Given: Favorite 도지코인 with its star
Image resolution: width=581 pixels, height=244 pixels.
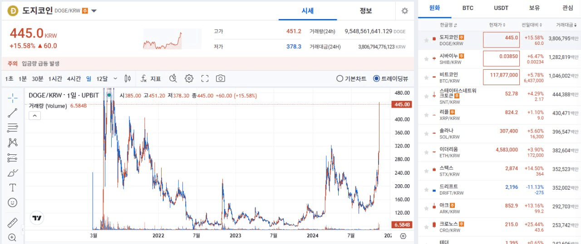Looking at the screenshot, I should [x=426, y=40].
